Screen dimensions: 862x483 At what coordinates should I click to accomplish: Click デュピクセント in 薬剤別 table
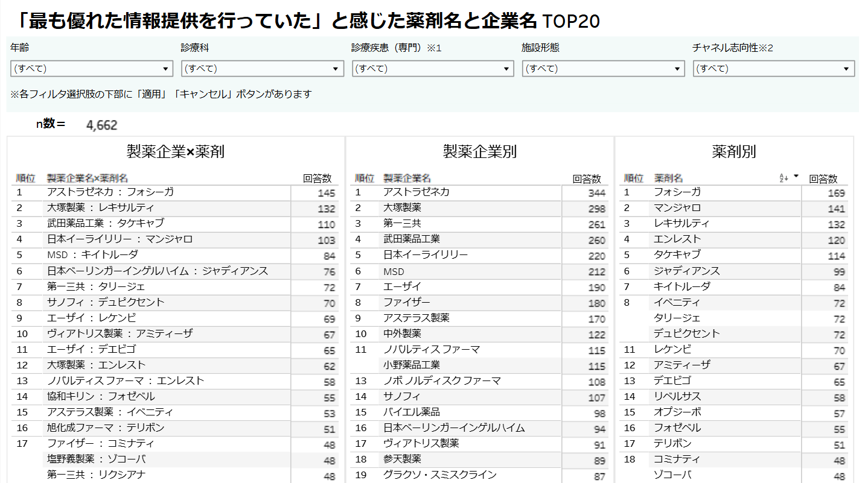[x=687, y=333]
